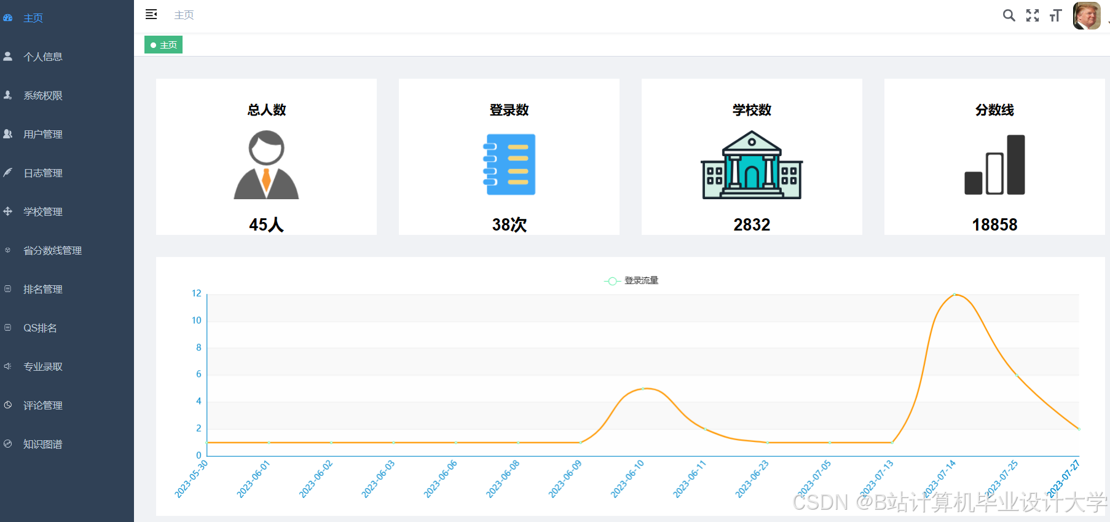Select the green 主页 tab tag

[x=163, y=45]
